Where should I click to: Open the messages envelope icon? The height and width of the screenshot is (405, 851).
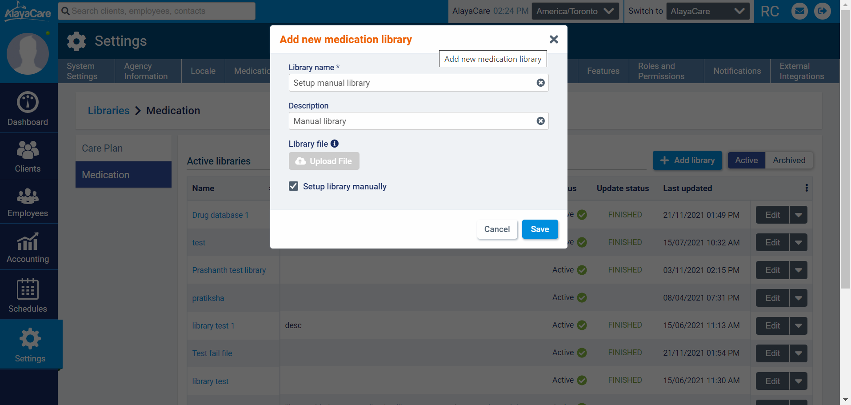[799, 11]
